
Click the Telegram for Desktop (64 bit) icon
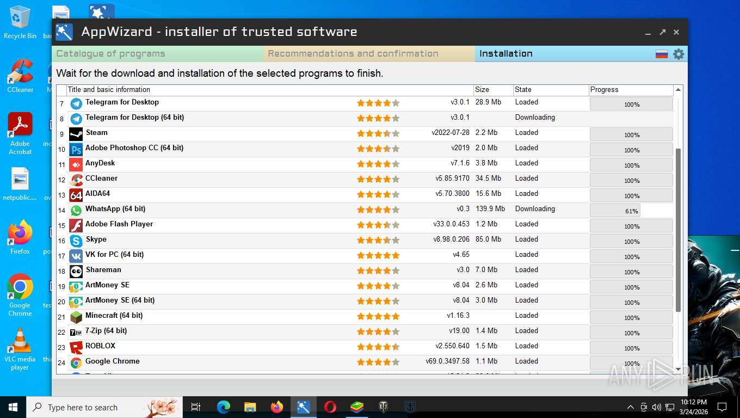[x=76, y=119]
